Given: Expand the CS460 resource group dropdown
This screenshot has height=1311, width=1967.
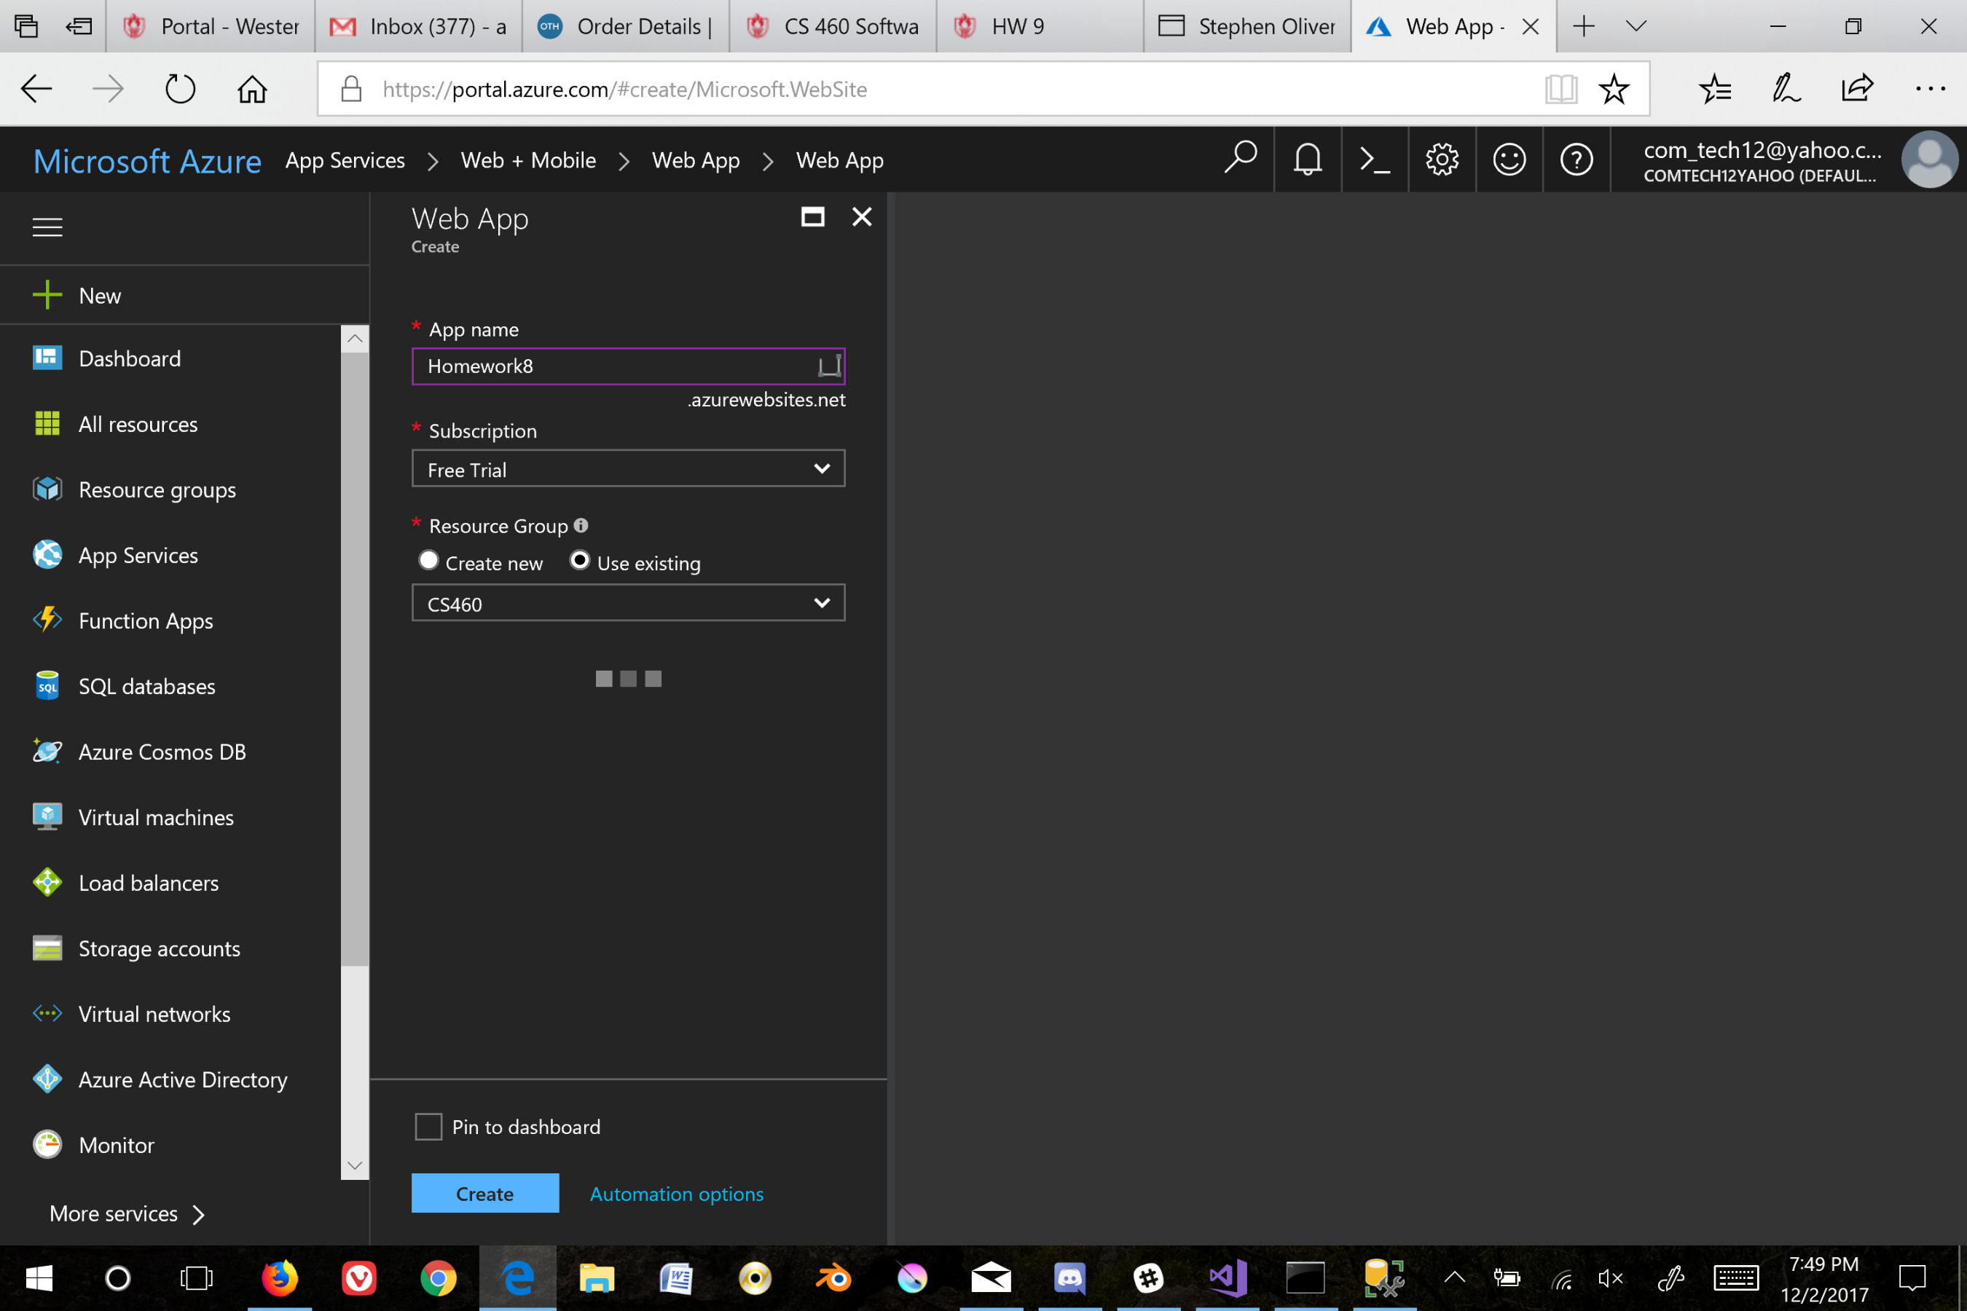Looking at the screenshot, I should tap(628, 603).
